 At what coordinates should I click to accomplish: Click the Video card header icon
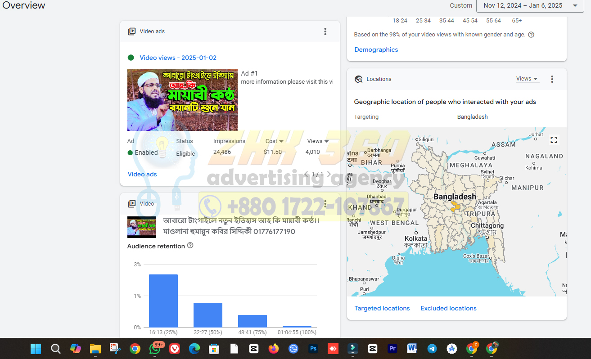pos(132,204)
